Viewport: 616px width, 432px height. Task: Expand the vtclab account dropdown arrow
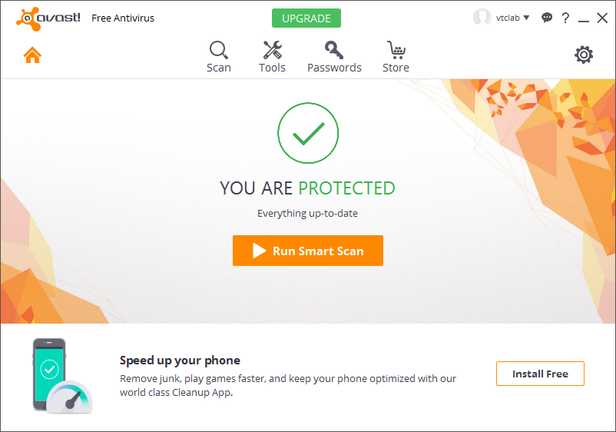[526, 18]
